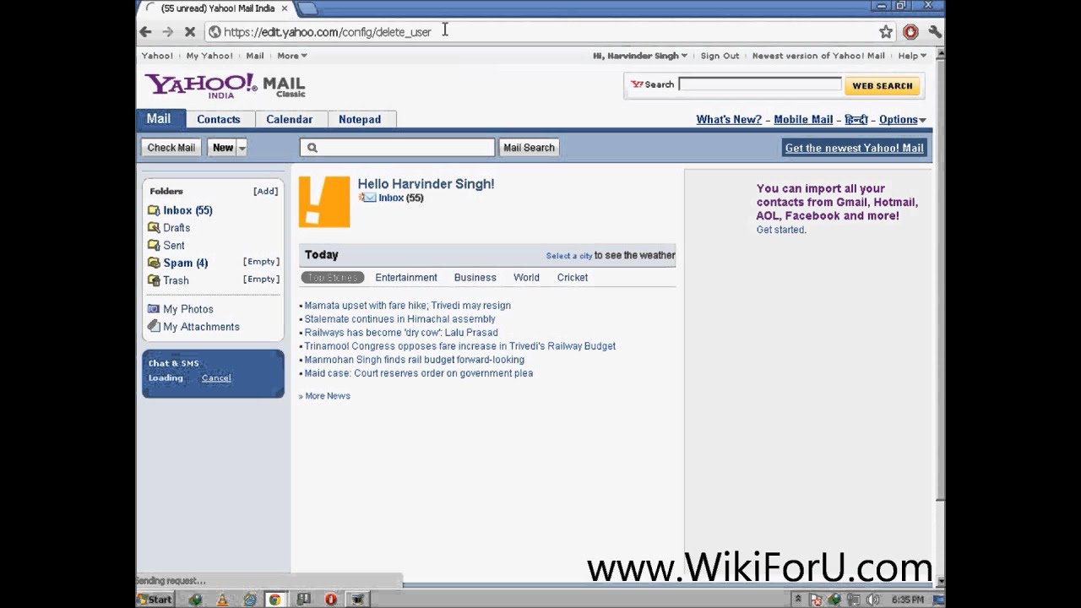
Task: Open the Options dropdown
Action: pyautogui.click(x=902, y=120)
